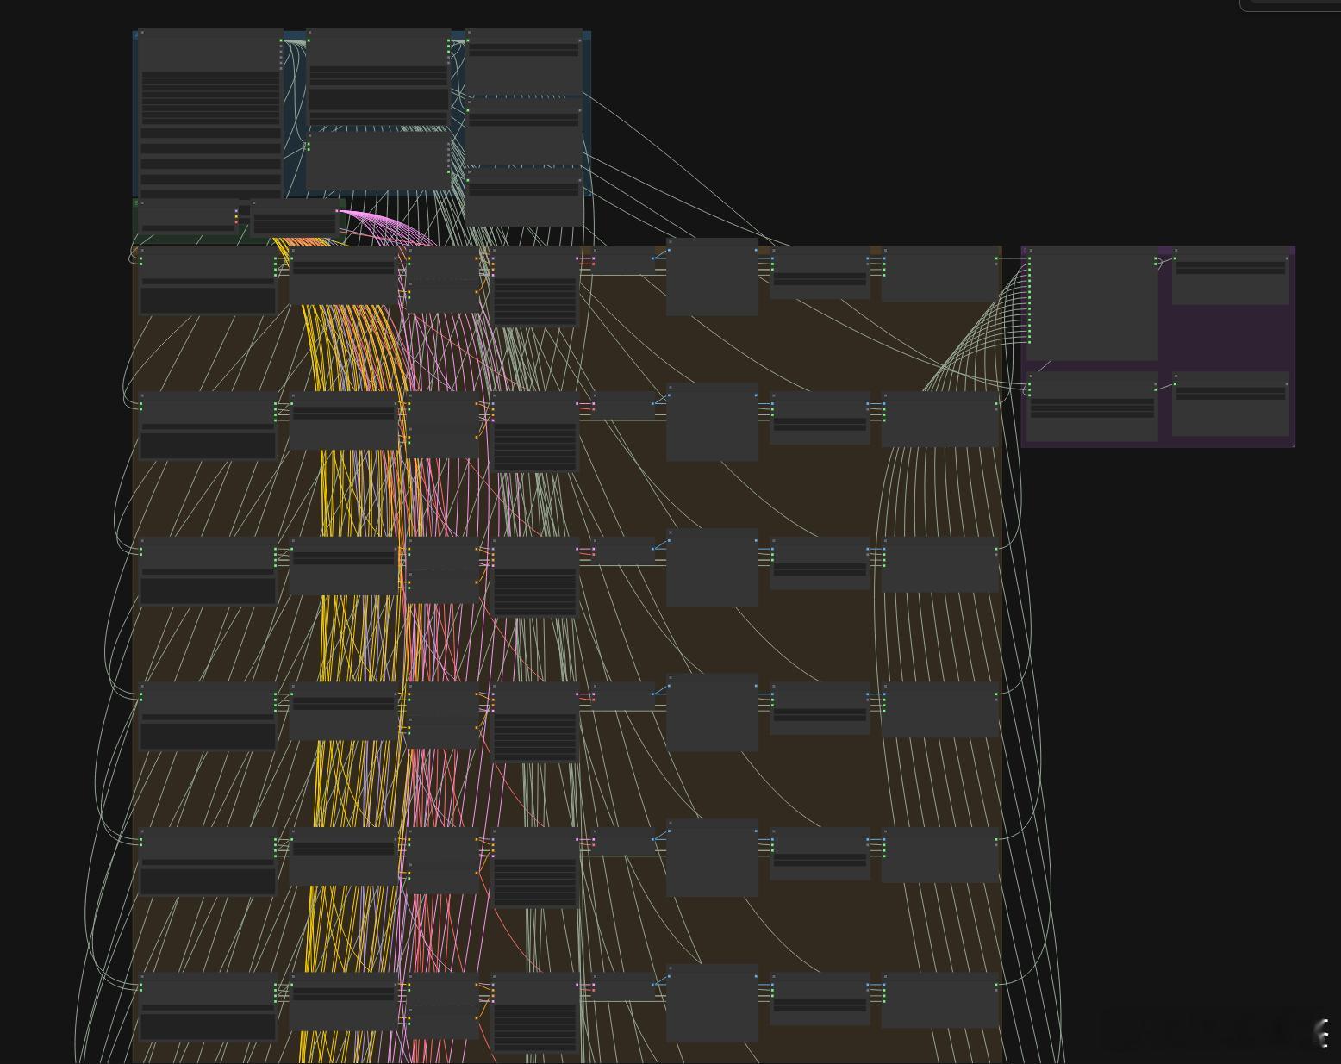Select the bottom-left node in the purple group
Image resolution: width=1341 pixels, height=1064 pixels.
(x=1092, y=407)
